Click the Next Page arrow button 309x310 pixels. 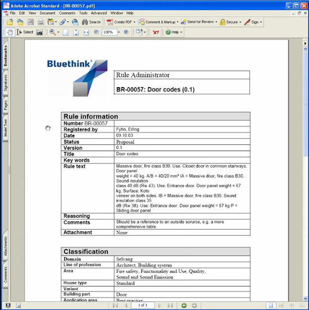(x=160, y=306)
